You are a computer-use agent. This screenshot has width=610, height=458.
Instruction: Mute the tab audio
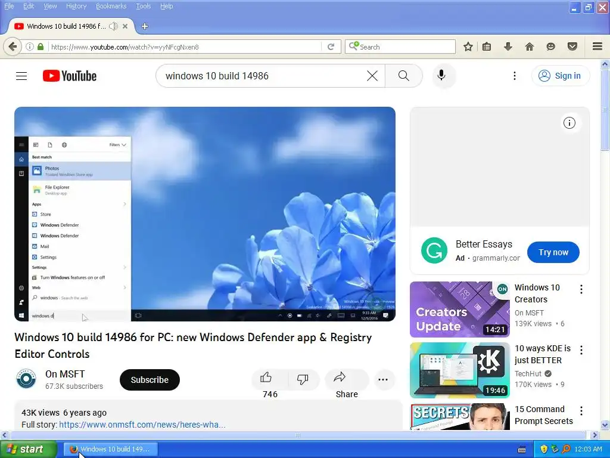113,26
